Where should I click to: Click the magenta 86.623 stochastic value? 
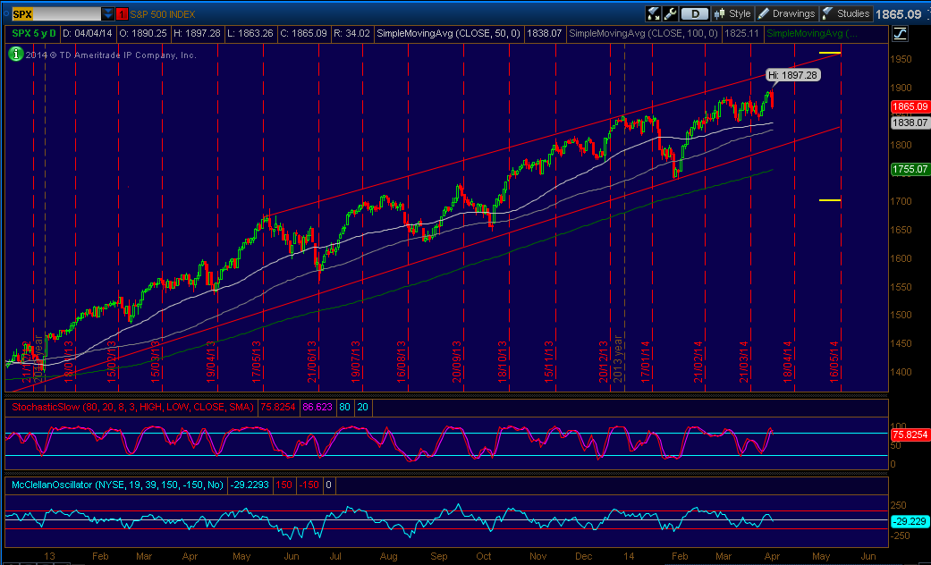coord(317,407)
